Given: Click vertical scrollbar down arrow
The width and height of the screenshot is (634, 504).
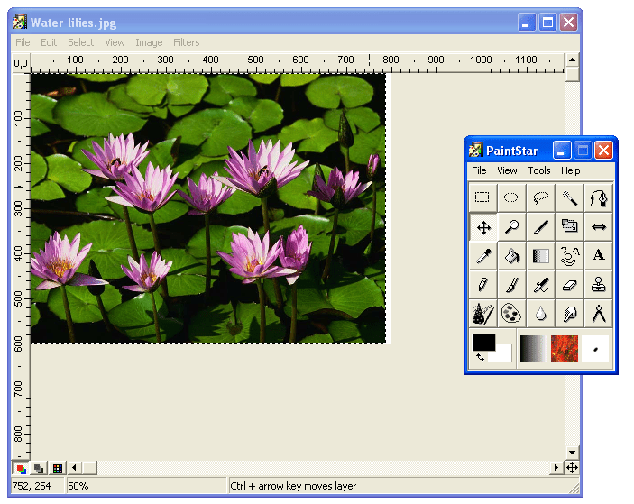Looking at the screenshot, I should click(572, 453).
